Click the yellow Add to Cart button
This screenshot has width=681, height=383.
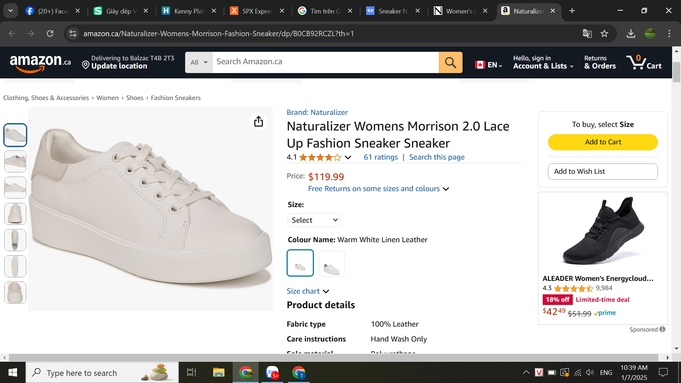603,142
